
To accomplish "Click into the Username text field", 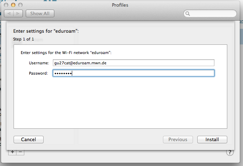I will pyautogui.click(x=133, y=63).
